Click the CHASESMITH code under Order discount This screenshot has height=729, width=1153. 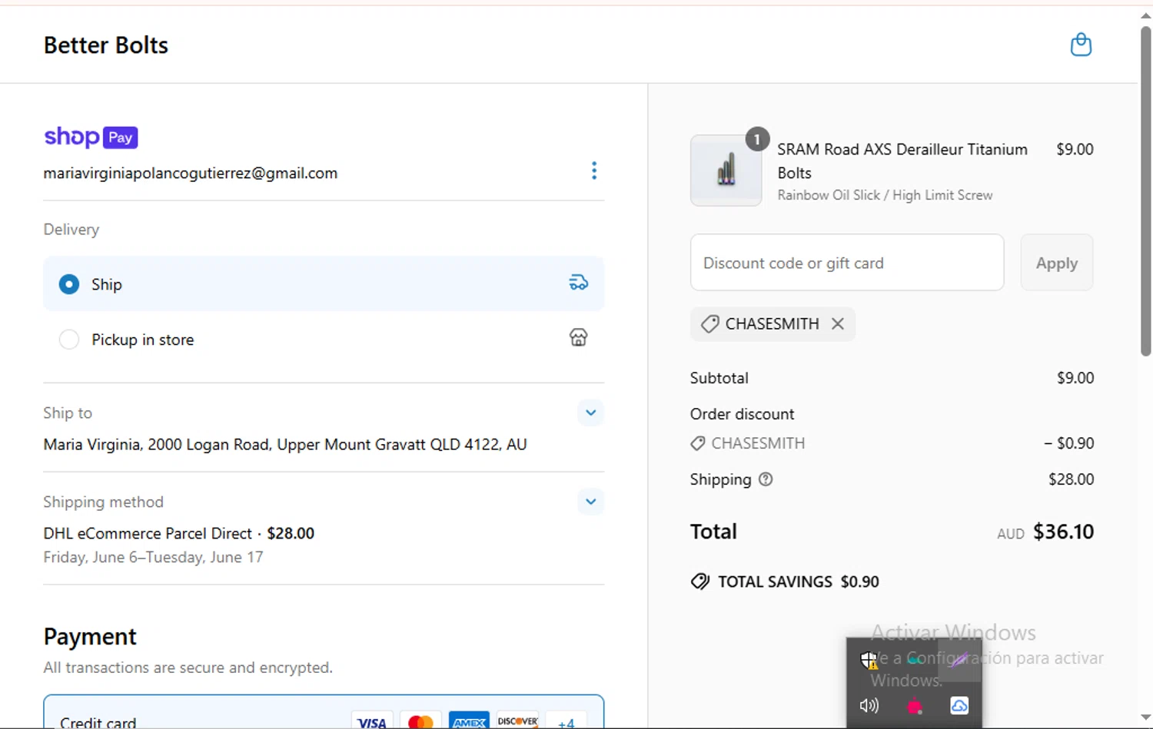point(758,443)
